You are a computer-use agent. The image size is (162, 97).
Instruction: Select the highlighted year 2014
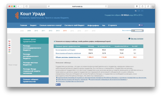[65, 31]
